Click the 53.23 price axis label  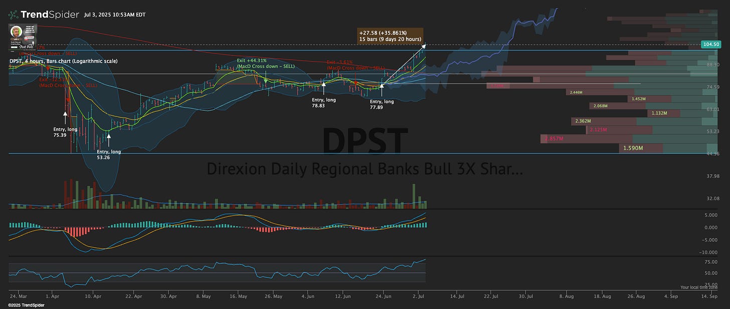click(x=713, y=131)
